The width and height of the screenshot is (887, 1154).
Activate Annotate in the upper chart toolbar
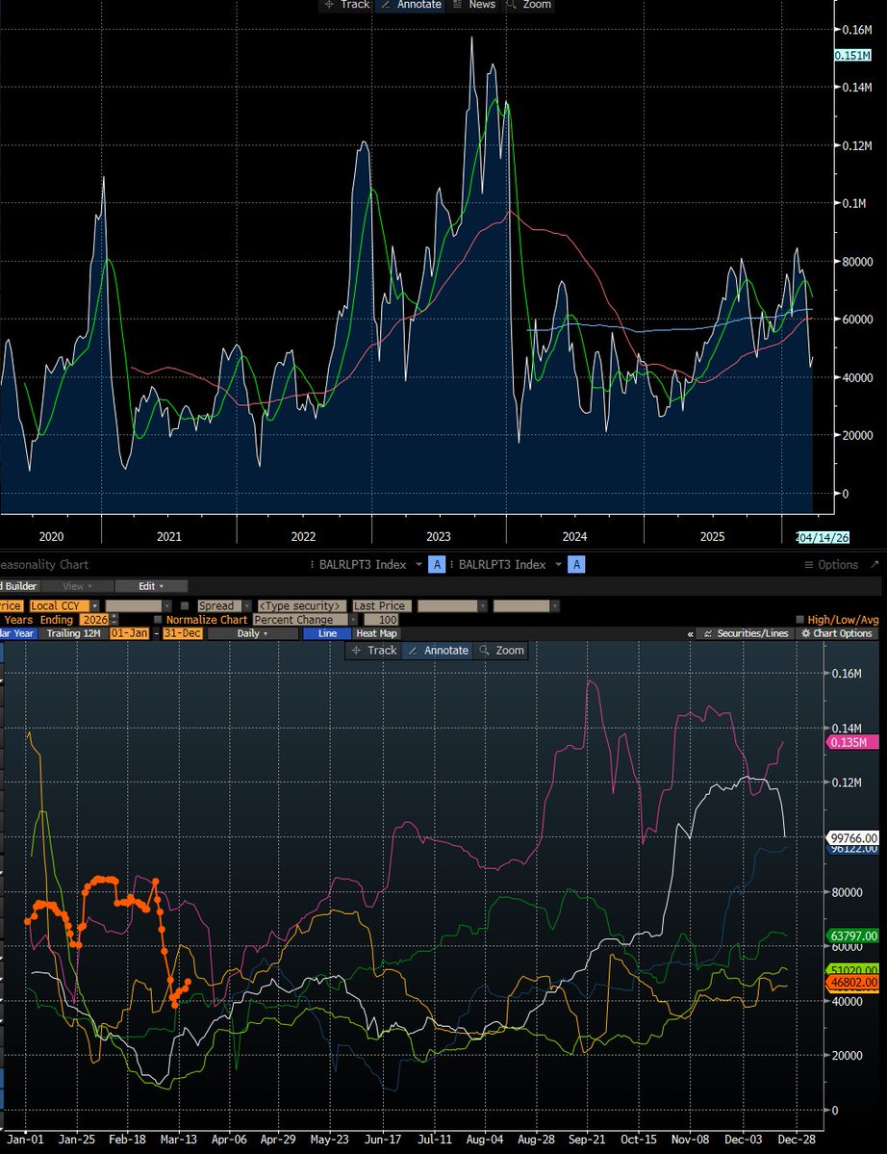tap(411, 5)
